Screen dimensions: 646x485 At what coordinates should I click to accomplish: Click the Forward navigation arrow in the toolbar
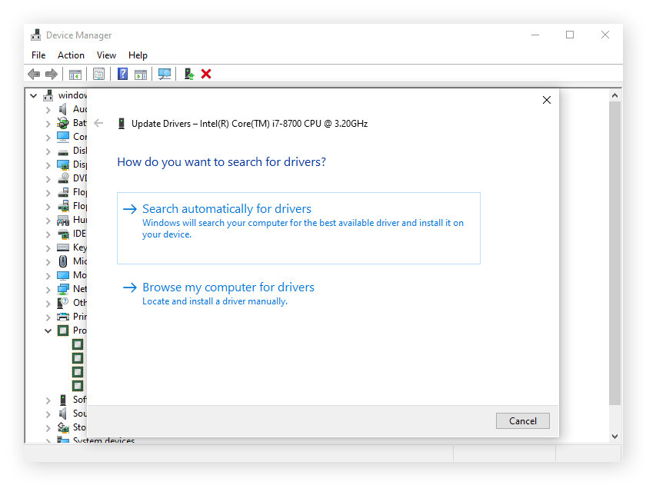(50, 73)
